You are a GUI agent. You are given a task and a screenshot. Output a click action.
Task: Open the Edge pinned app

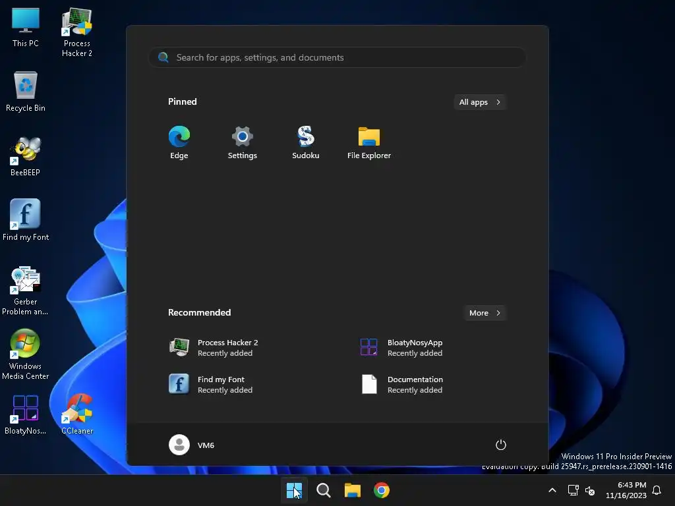click(179, 142)
